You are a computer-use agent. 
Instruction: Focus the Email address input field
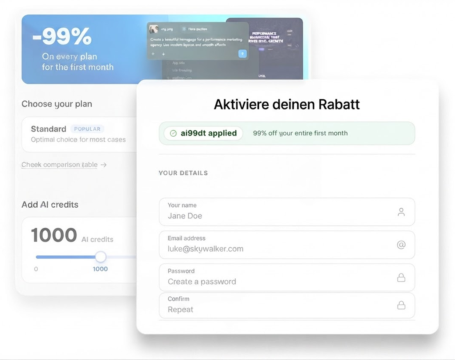click(x=287, y=245)
